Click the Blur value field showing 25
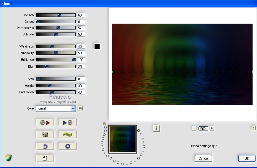Image resolution: width=257 pixels, height=168 pixels. [x=81, y=66]
